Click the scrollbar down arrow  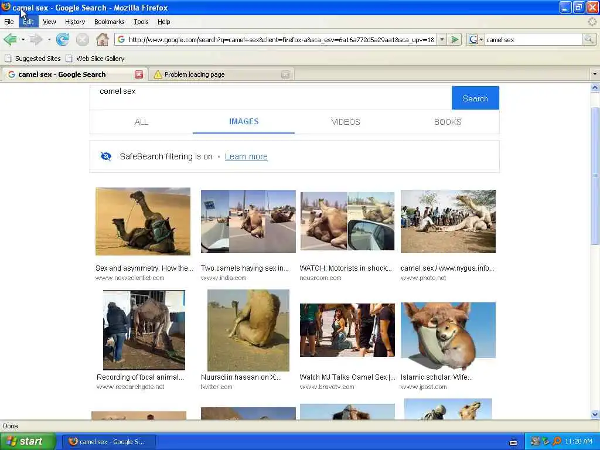pos(595,414)
